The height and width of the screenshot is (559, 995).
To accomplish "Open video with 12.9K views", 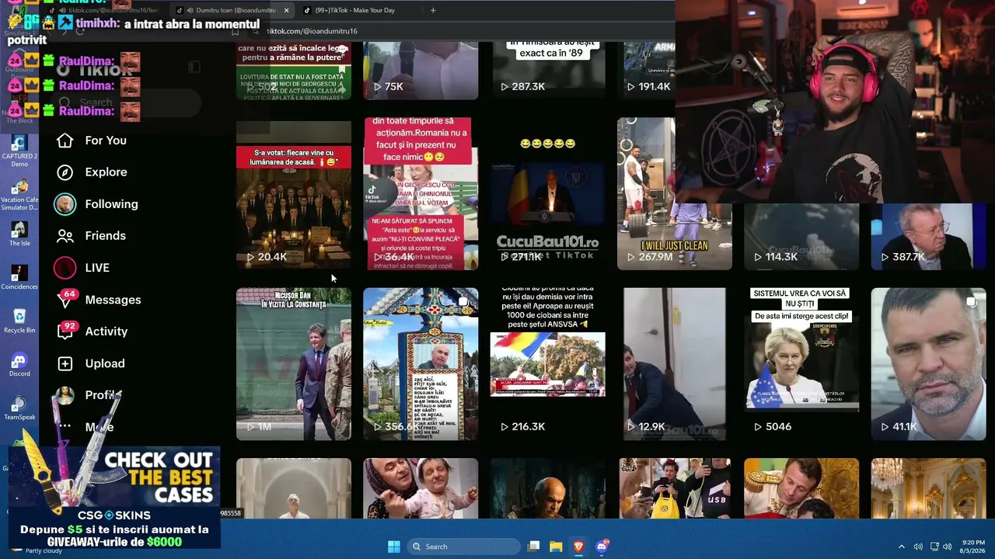I will pos(675,364).
